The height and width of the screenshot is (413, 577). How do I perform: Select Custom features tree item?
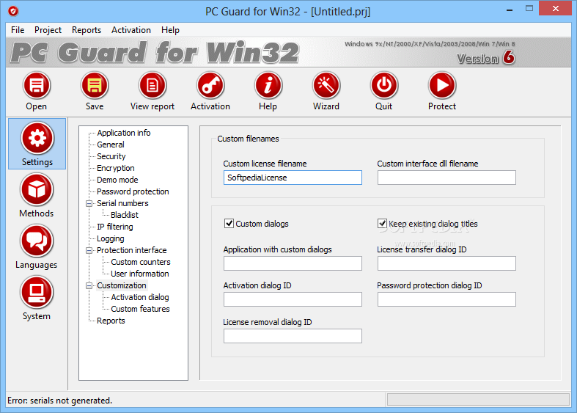tap(140, 309)
